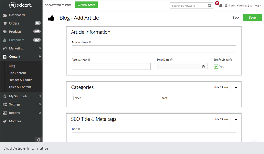Click the Post Author info icon

point(89,60)
